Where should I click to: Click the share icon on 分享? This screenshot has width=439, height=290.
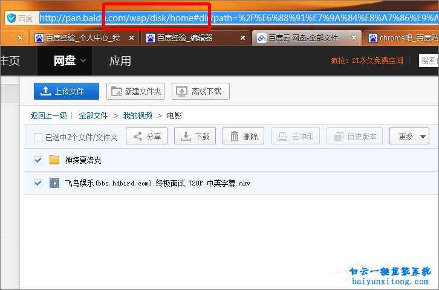coord(137,136)
